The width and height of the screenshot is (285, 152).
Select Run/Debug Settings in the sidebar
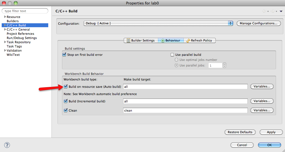click(x=22, y=38)
